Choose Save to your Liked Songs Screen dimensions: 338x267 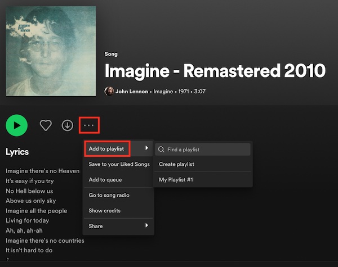(119, 164)
